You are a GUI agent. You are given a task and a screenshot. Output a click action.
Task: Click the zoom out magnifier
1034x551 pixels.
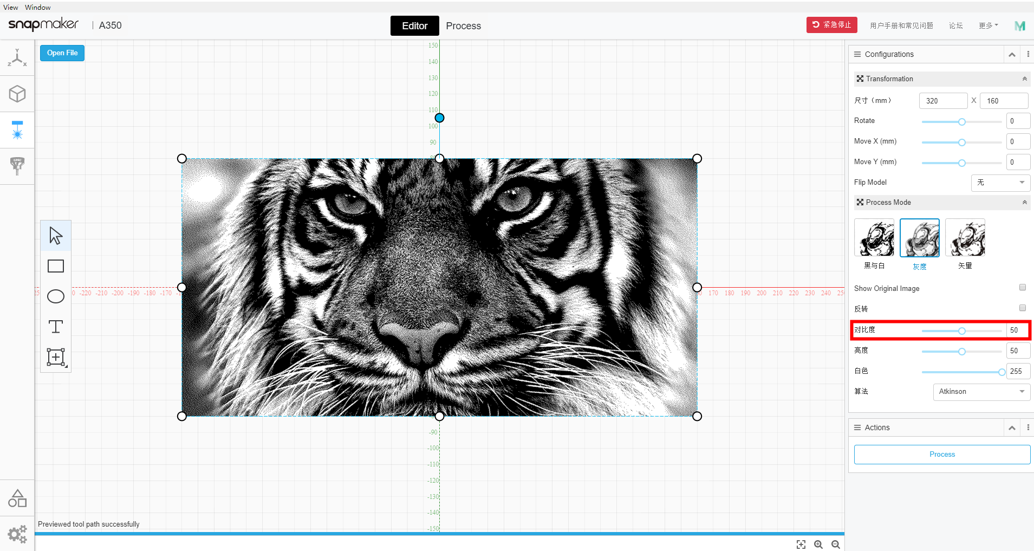[x=836, y=544]
